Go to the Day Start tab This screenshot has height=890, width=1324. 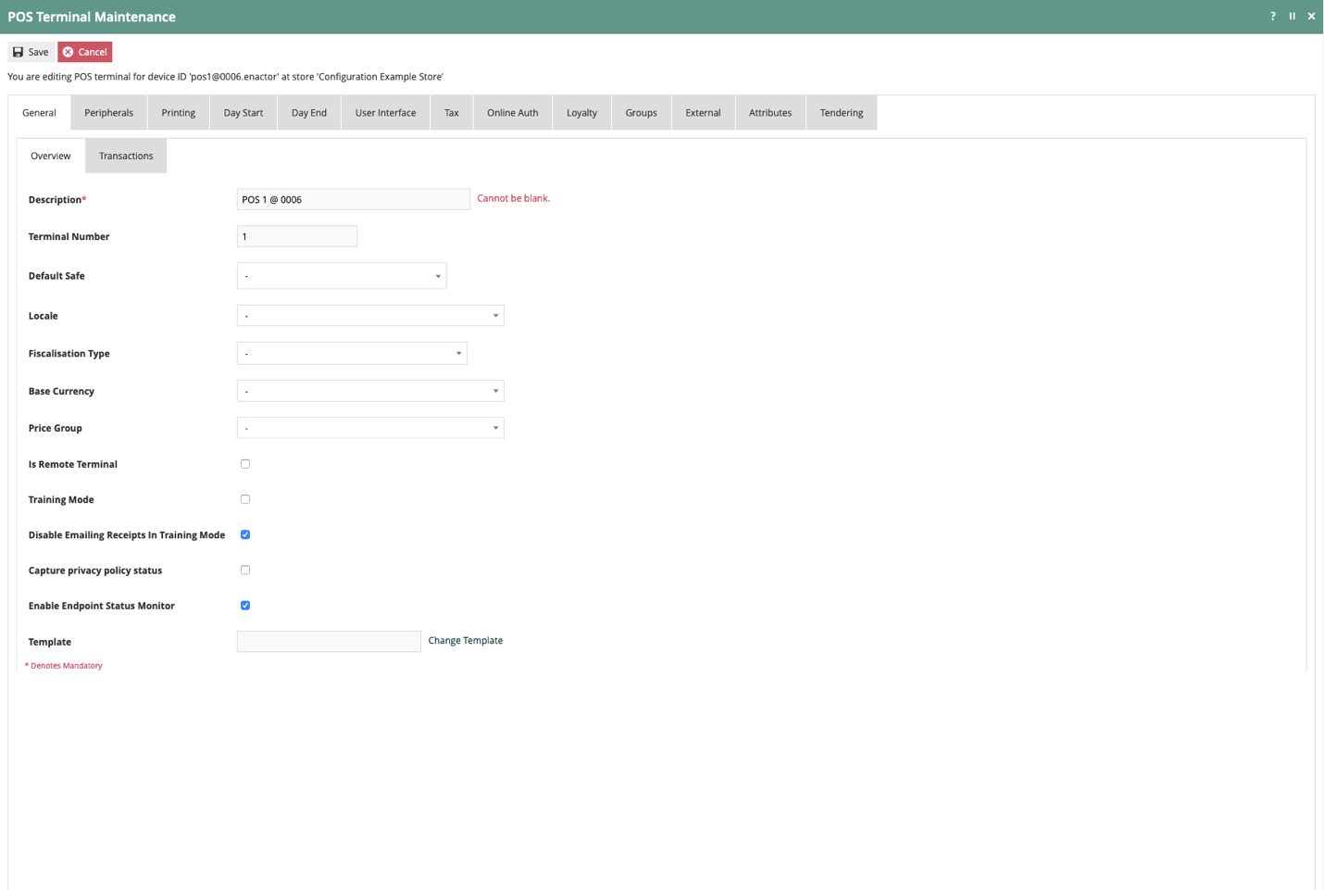pos(244,113)
